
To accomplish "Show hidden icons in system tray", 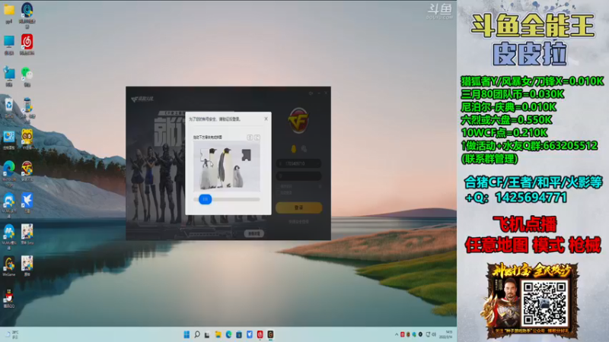I will pos(397,334).
